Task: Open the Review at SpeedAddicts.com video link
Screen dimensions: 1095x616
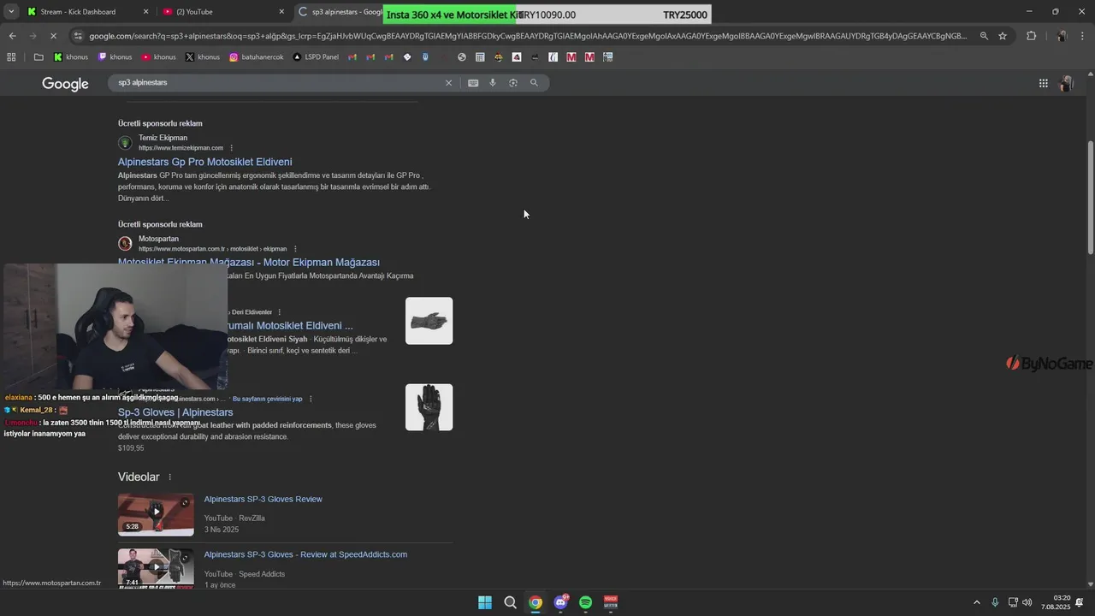Action: coord(305,554)
